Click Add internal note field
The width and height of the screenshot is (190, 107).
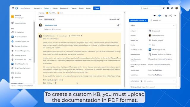82,25
